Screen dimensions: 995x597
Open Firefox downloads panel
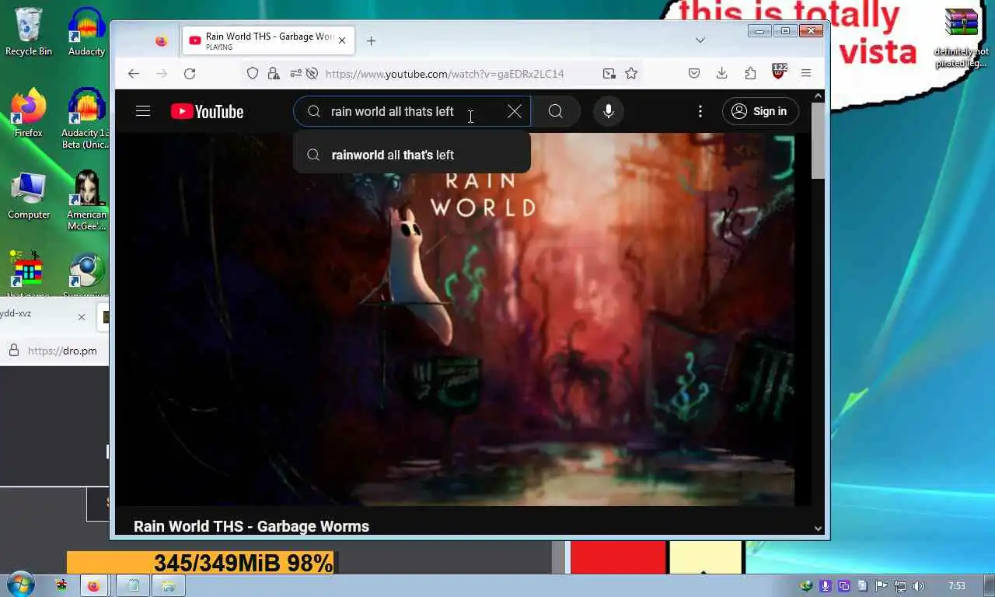point(722,73)
